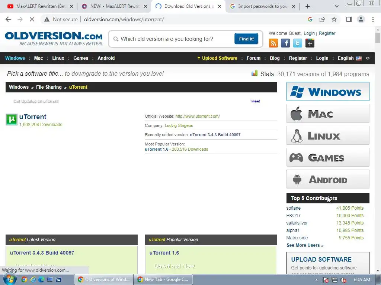
Task: Click the browser forward arrow
Action: point(20,19)
